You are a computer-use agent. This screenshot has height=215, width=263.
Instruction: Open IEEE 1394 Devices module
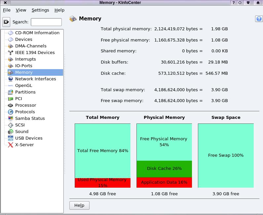click(35, 52)
